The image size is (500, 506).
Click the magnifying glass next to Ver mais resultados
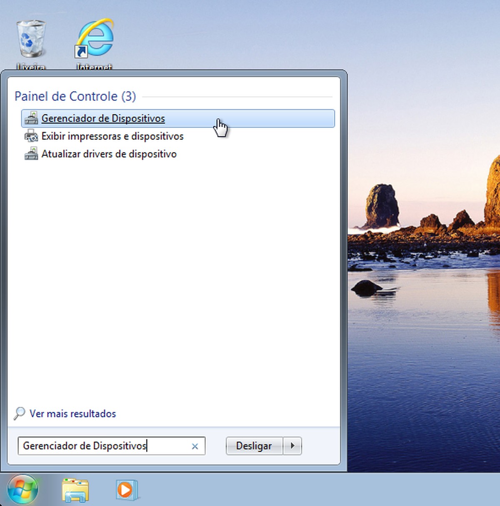coord(19,413)
